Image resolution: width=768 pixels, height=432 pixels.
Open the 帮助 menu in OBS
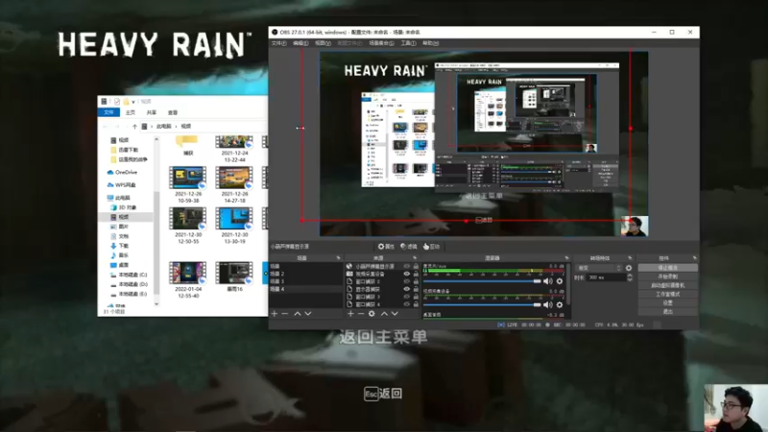point(430,43)
